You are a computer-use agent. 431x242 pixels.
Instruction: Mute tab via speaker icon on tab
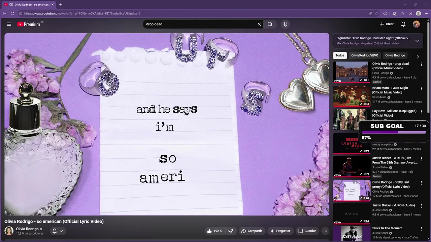click(11, 5)
